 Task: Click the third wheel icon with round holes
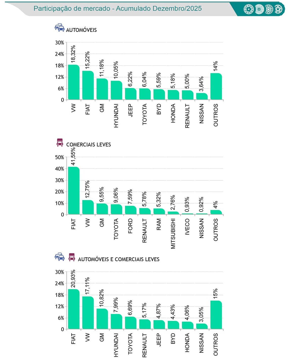tap(269, 9)
